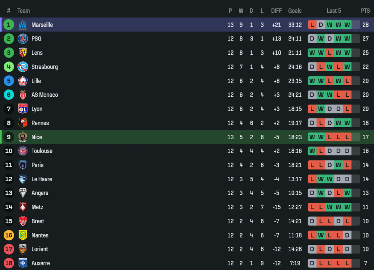The image size is (374, 270).
Task: Click Metz's last green W form badge
Action: [x=347, y=207]
